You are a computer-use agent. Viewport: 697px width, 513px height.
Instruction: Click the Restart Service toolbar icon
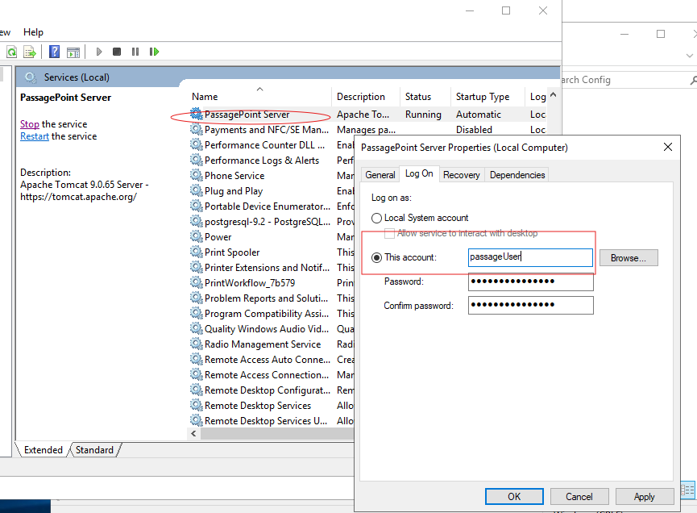point(152,52)
